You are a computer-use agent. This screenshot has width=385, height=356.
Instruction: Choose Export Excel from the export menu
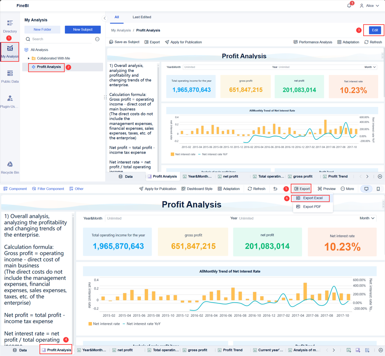312,198
